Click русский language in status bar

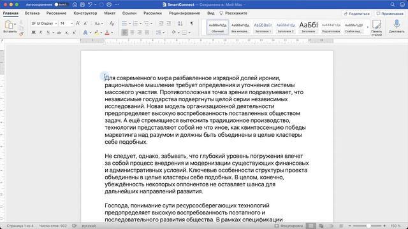(89, 226)
